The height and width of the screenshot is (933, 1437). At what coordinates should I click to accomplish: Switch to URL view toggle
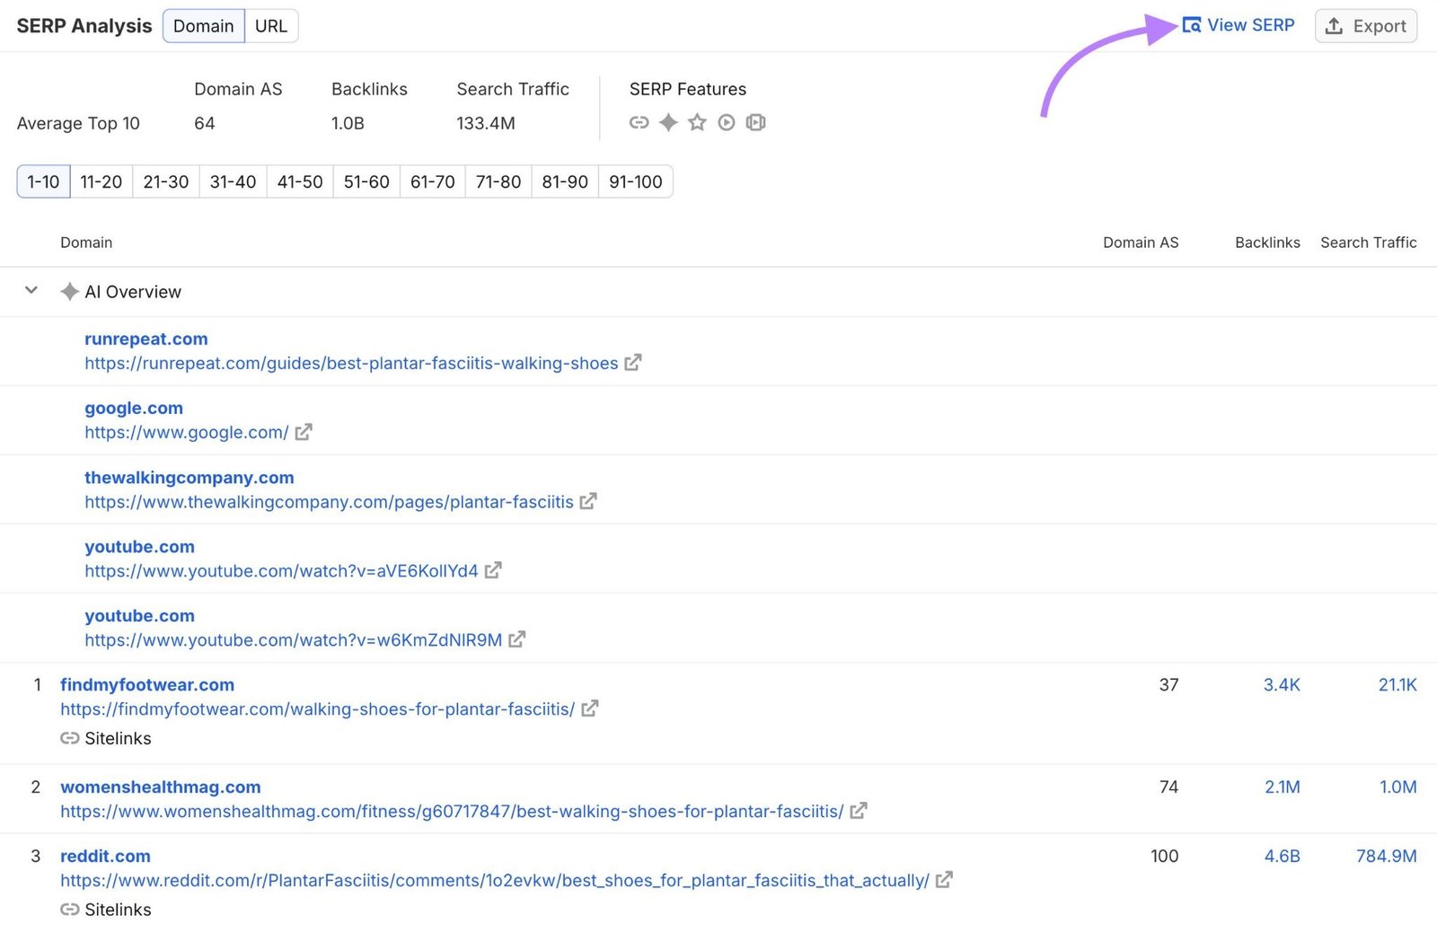click(x=271, y=26)
